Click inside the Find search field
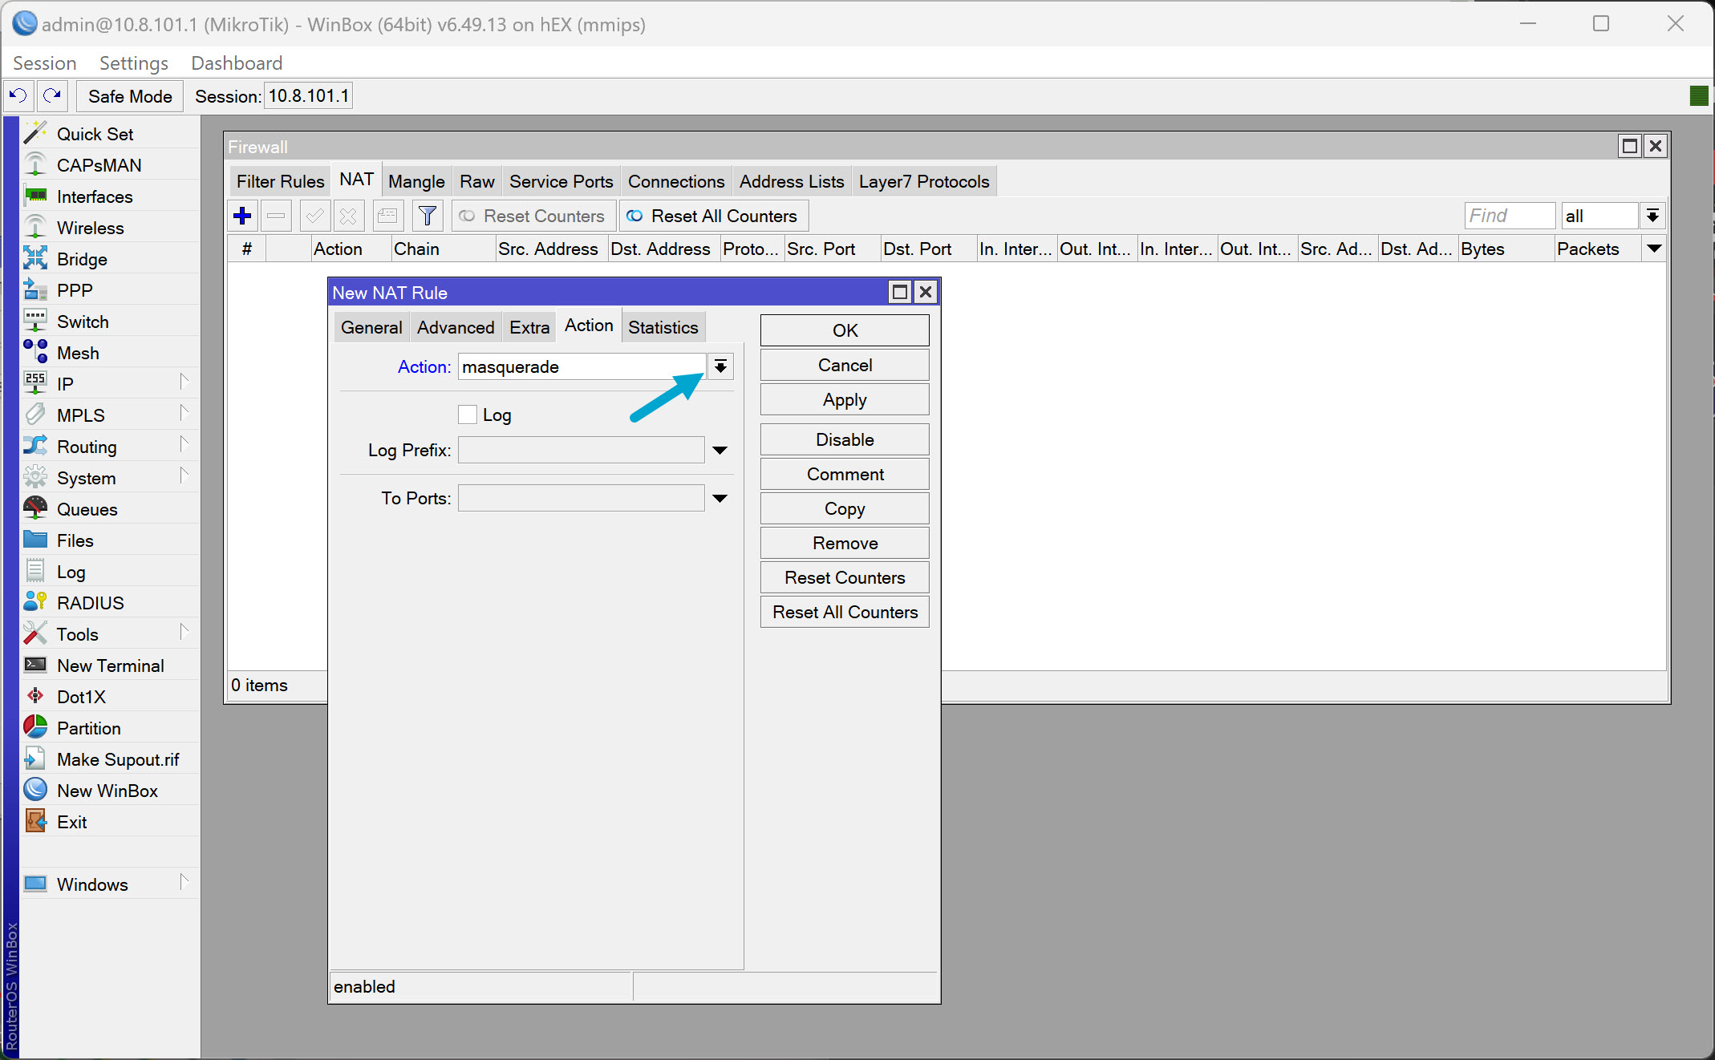Viewport: 1715px width, 1060px height. [1508, 215]
